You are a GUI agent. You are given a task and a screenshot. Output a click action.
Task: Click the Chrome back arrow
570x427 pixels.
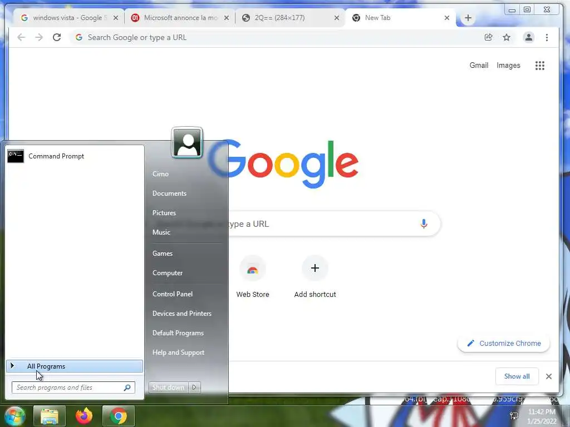(x=21, y=37)
